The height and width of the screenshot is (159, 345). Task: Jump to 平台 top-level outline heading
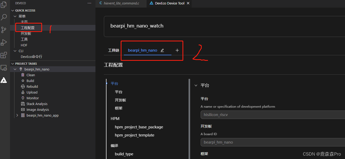pyautogui.click(x=114, y=84)
